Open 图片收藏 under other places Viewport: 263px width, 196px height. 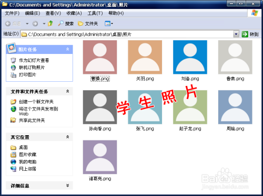pos(27,155)
